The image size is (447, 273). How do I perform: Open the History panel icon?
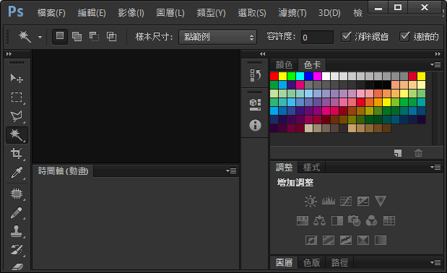coord(255,76)
